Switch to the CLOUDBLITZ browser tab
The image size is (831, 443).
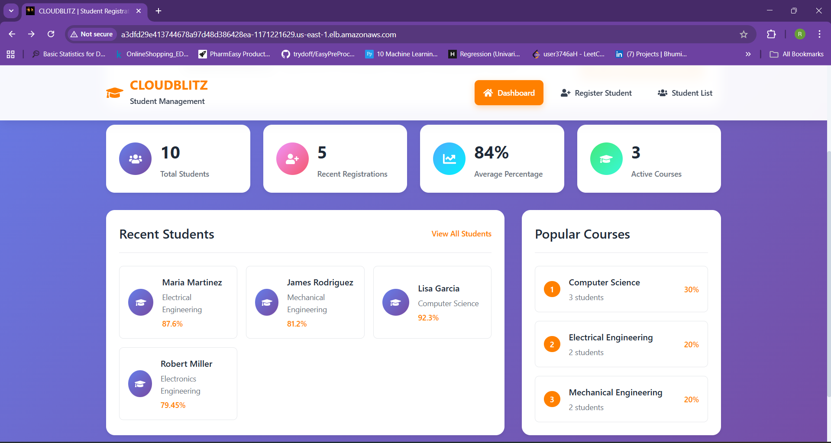click(x=78, y=11)
